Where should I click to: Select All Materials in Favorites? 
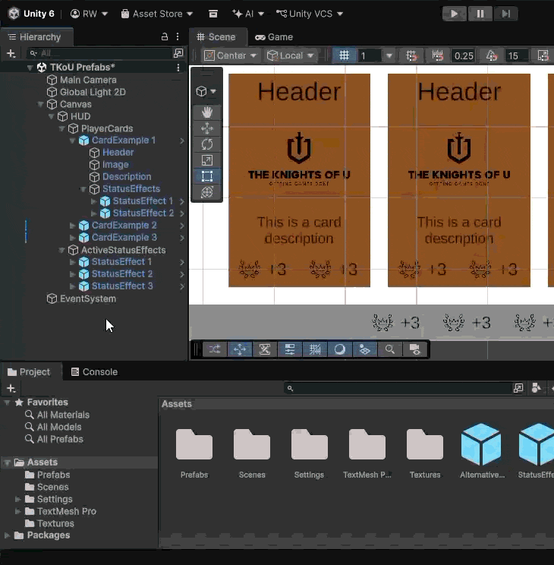click(63, 415)
